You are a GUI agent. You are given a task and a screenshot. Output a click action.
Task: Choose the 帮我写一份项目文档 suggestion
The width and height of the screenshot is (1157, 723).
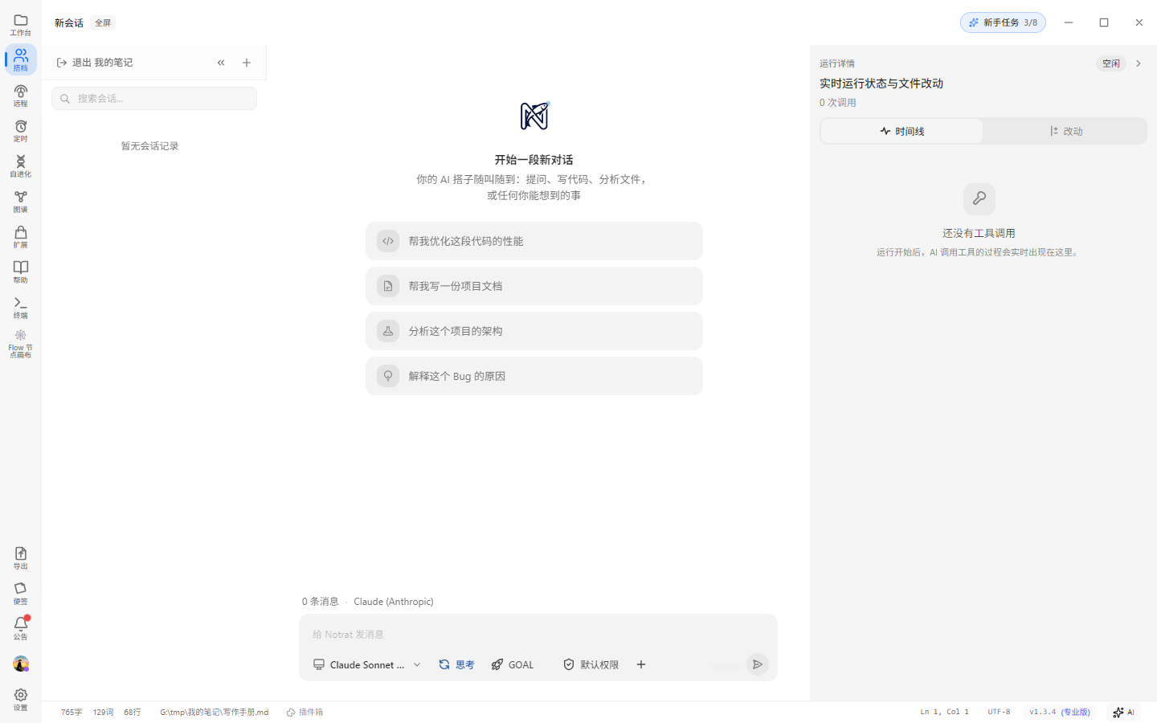pos(534,286)
